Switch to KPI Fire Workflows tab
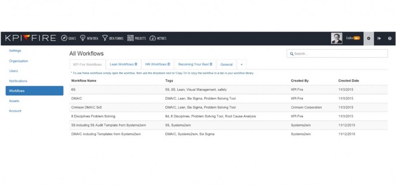Screen dimensions: 396x186 (87, 65)
